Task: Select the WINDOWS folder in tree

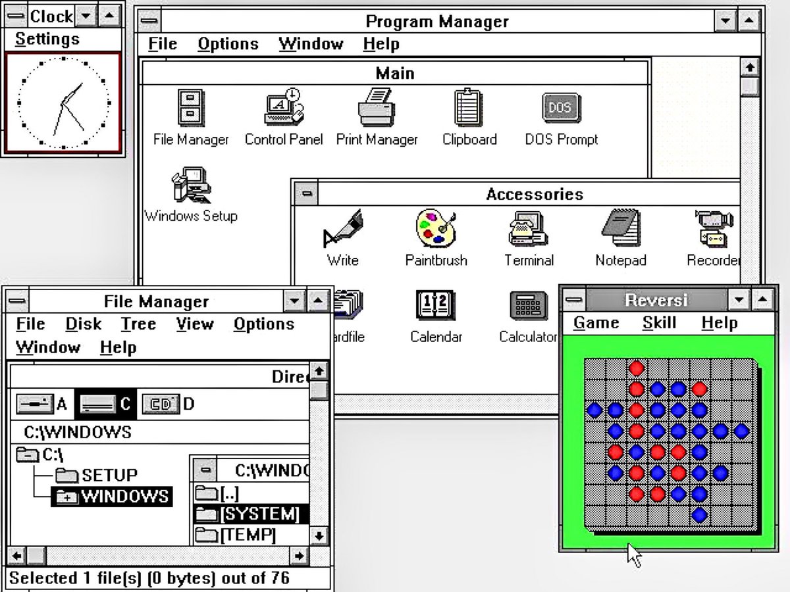Action: coord(112,496)
